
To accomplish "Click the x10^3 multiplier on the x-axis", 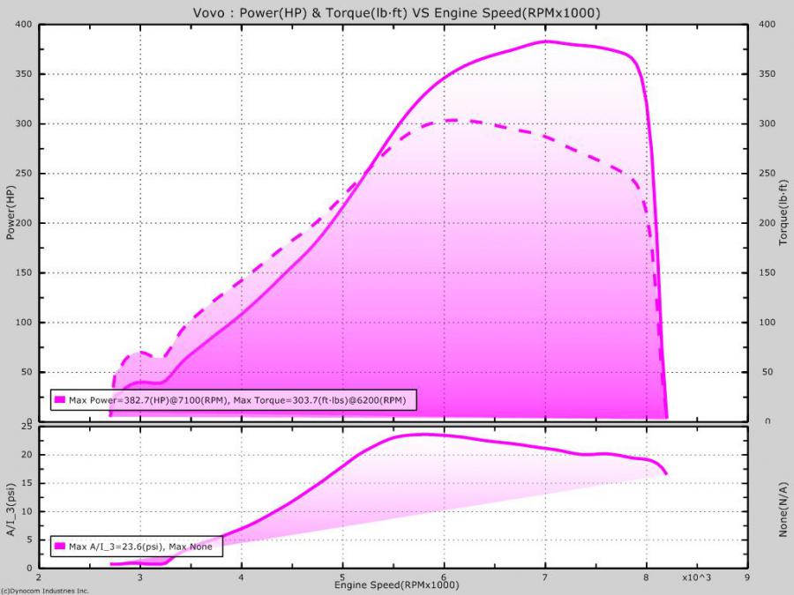I will (697, 579).
